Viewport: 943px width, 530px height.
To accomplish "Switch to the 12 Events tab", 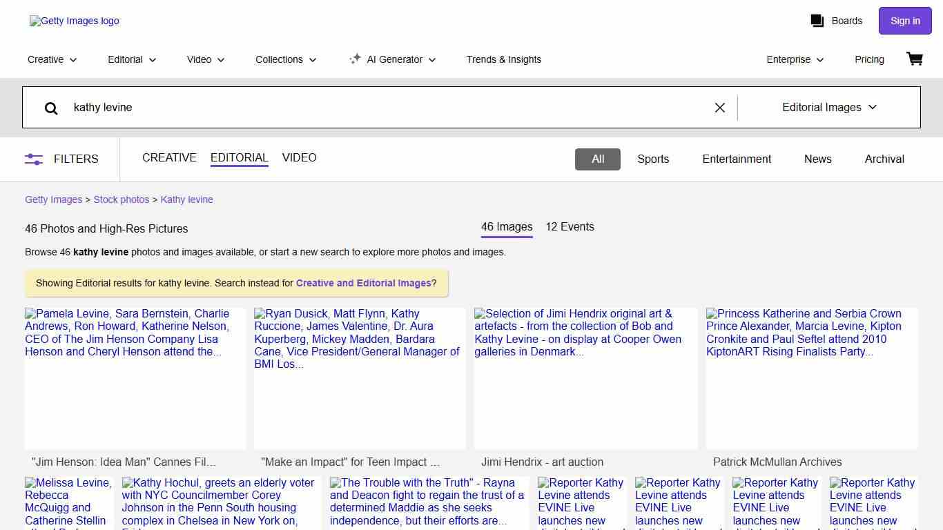I will coord(570,227).
